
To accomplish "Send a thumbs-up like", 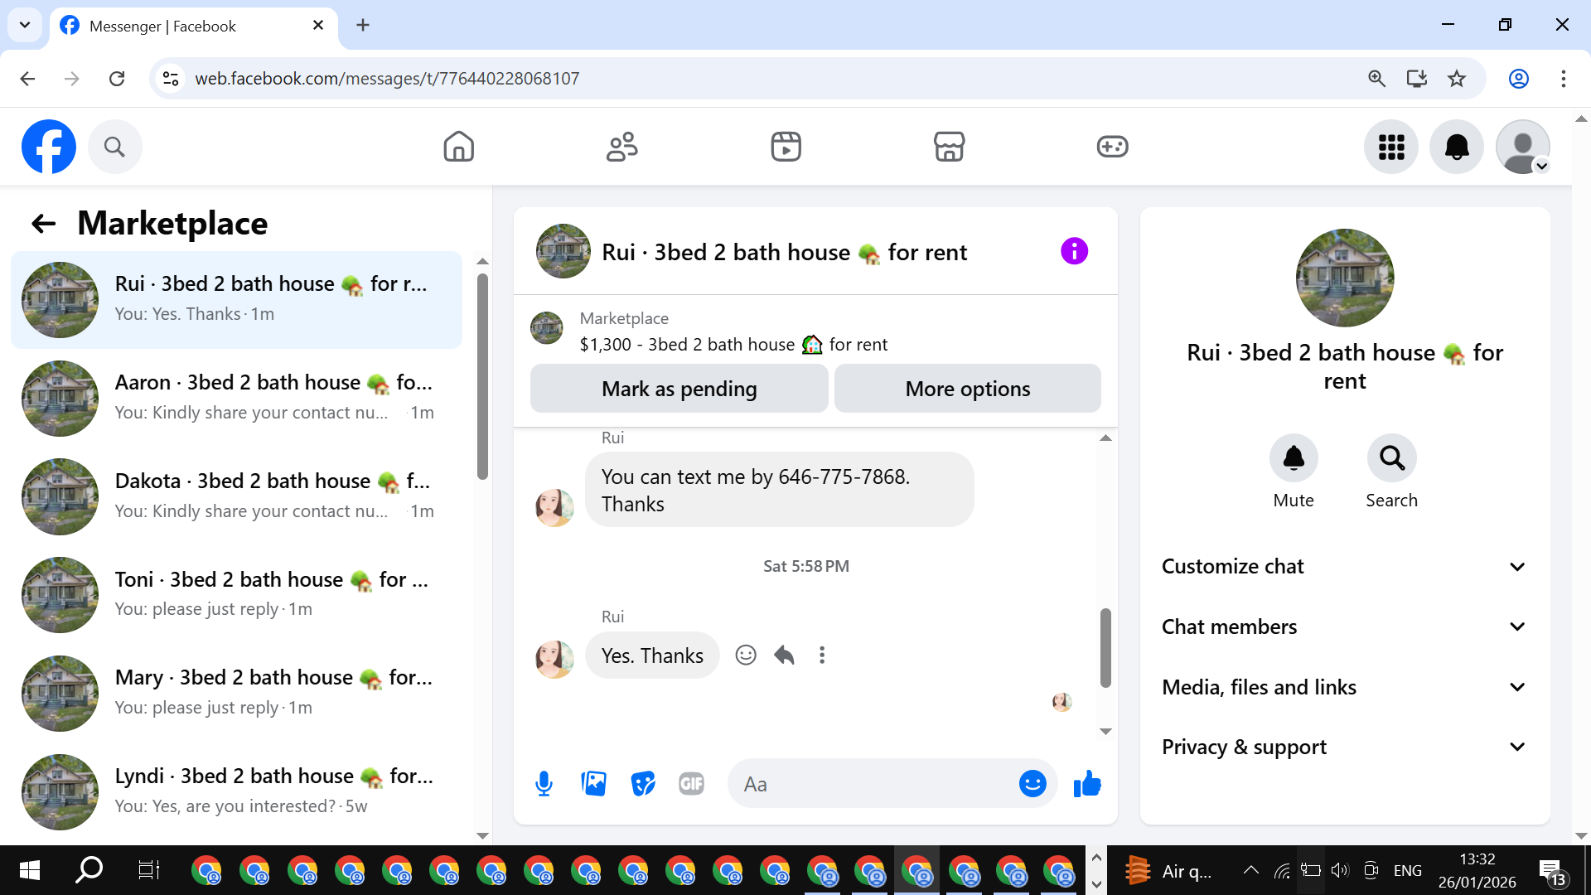I will 1087,784.
